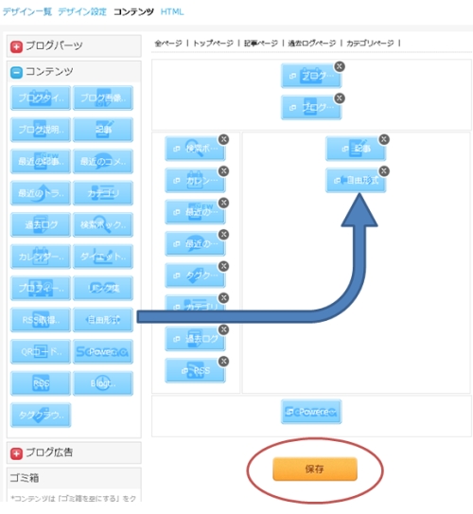Expand the ブログ広告 section

[16, 453]
